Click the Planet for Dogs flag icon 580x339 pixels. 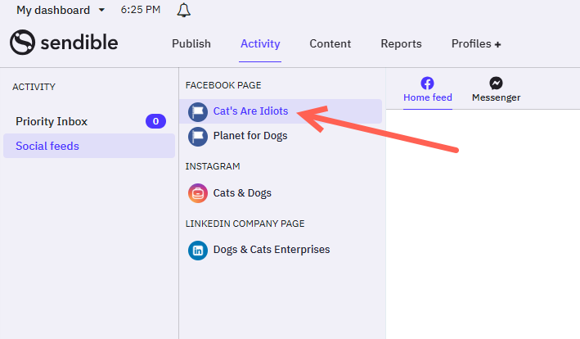198,137
